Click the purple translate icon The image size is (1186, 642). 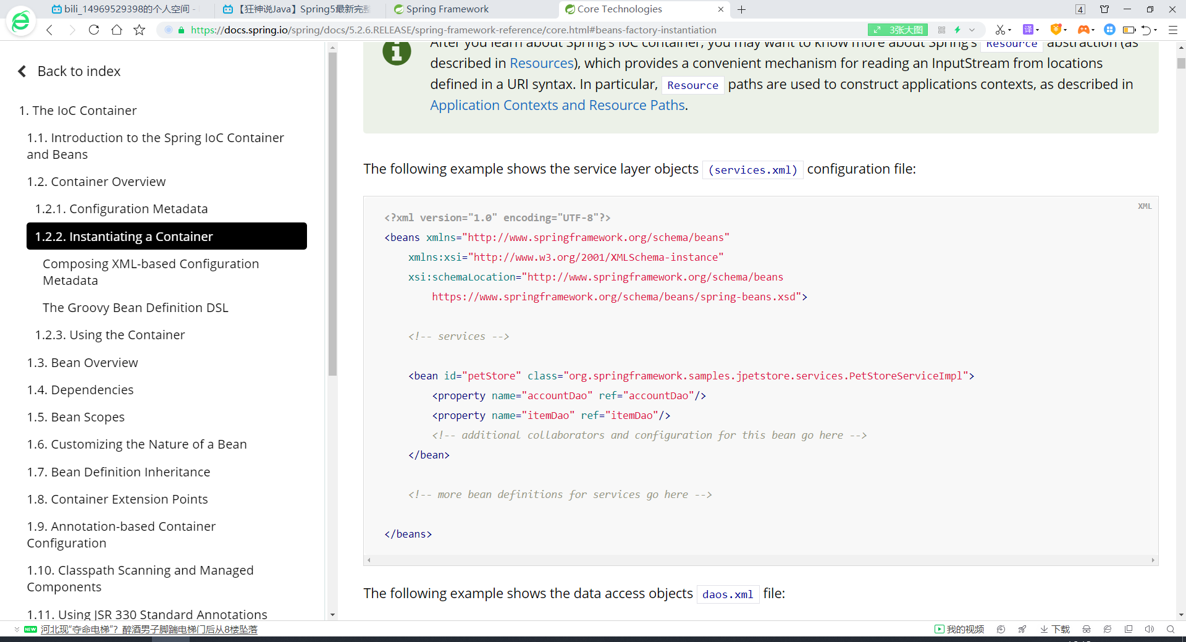coord(1028,30)
